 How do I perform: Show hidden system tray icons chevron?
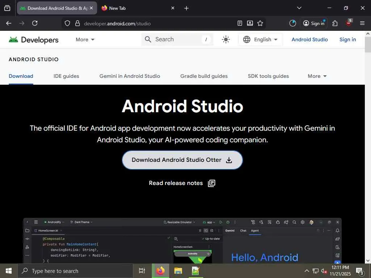(307, 271)
